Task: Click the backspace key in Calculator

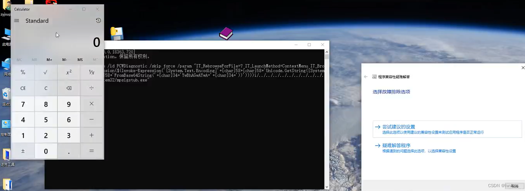Action: [69, 88]
